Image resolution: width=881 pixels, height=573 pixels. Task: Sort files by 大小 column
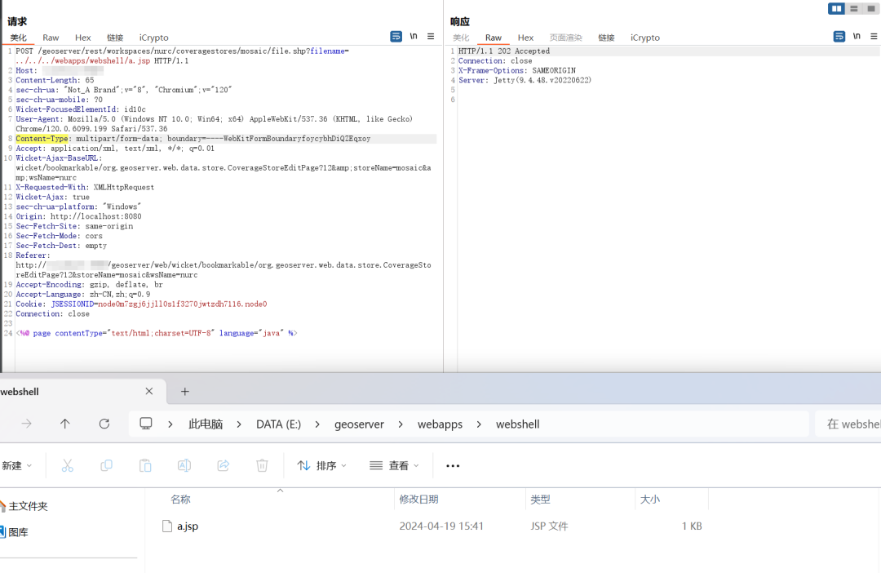(x=650, y=500)
